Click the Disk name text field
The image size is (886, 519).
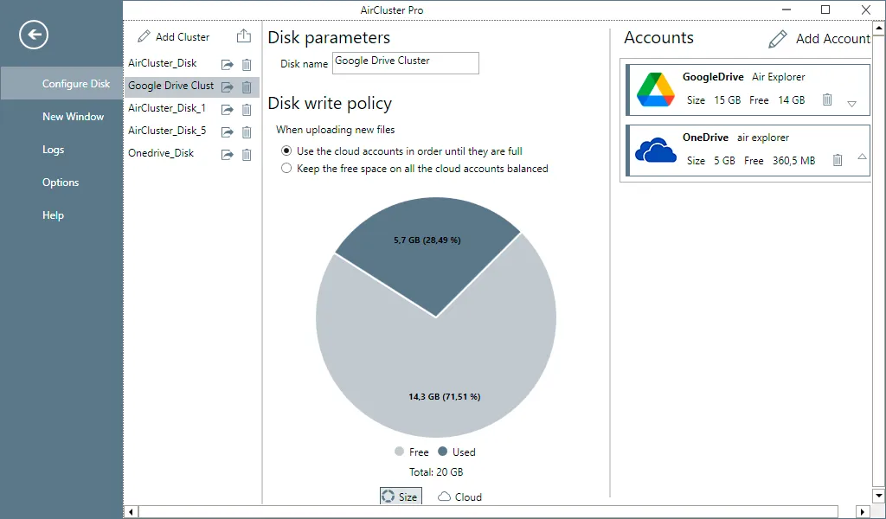click(406, 62)
